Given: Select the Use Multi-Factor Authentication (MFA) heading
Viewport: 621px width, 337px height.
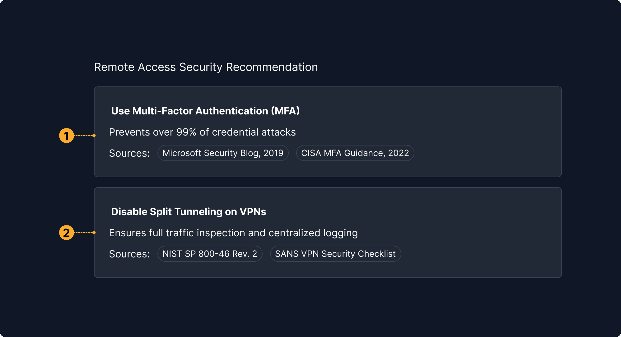Looking at the screenshot, I should pos(205,111).
